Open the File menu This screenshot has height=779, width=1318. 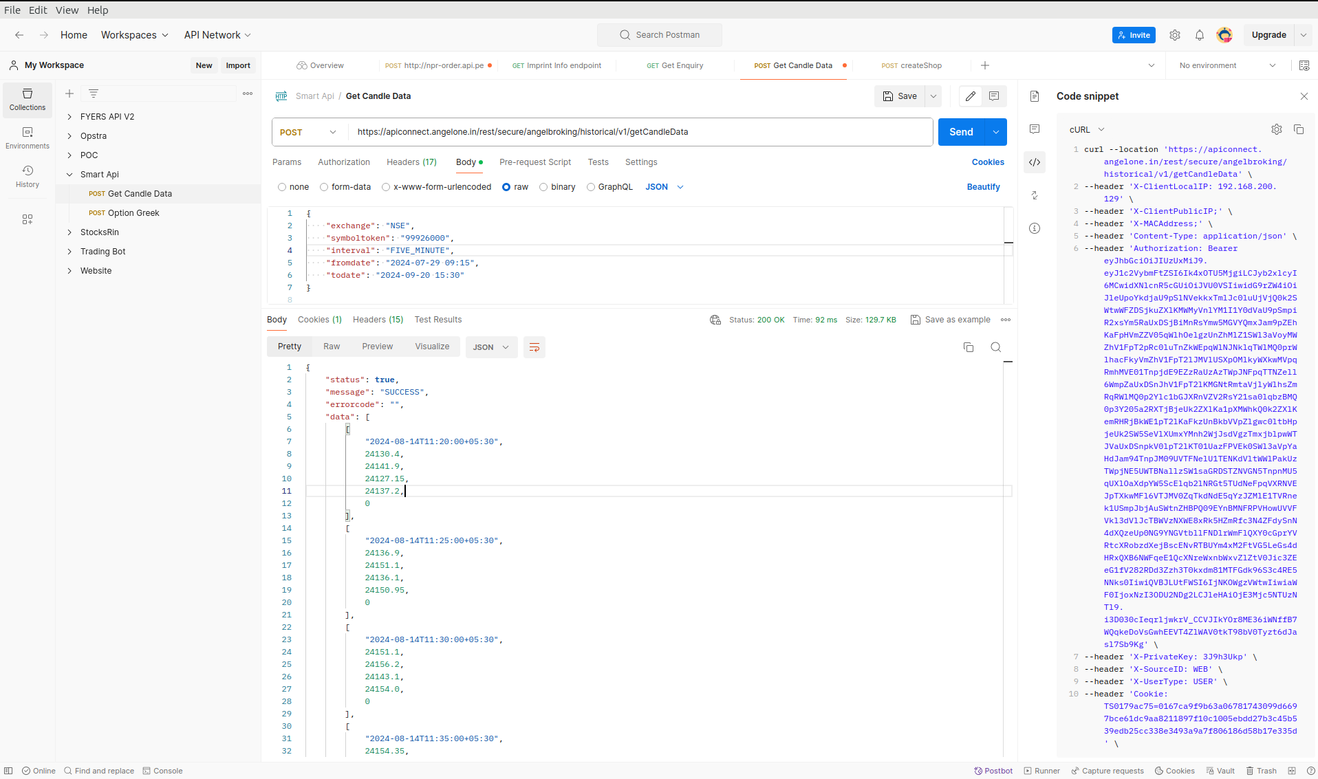point(12,10)
